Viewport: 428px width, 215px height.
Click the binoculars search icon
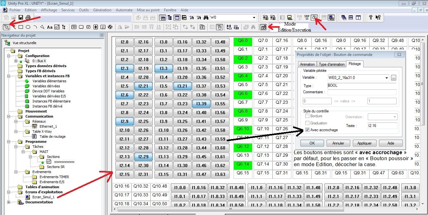point(206,17)
